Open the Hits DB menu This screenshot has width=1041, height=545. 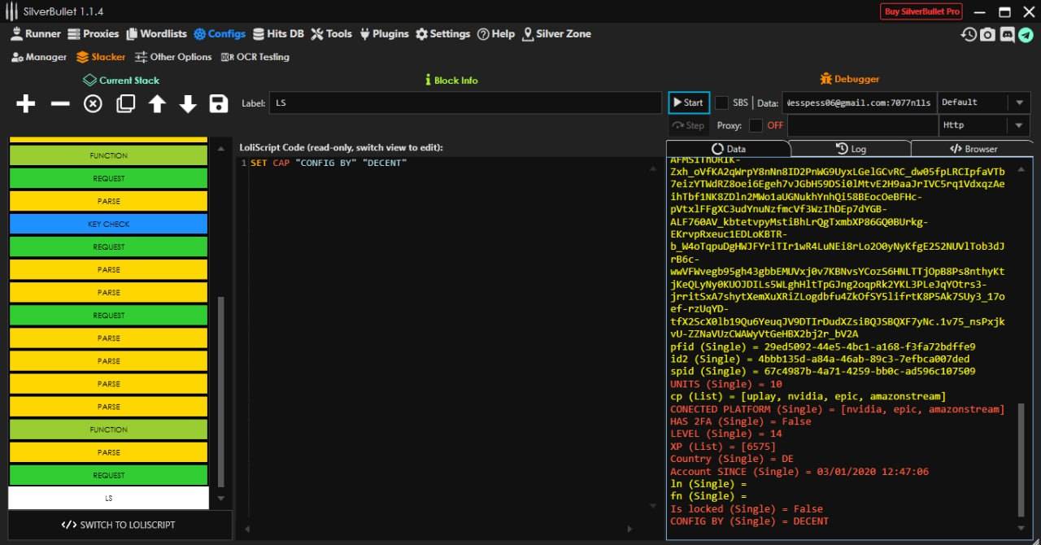(x=278, y=34)
